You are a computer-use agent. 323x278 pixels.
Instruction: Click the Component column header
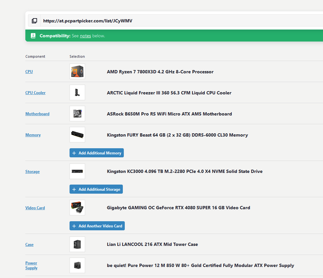[x=35, y=56]
